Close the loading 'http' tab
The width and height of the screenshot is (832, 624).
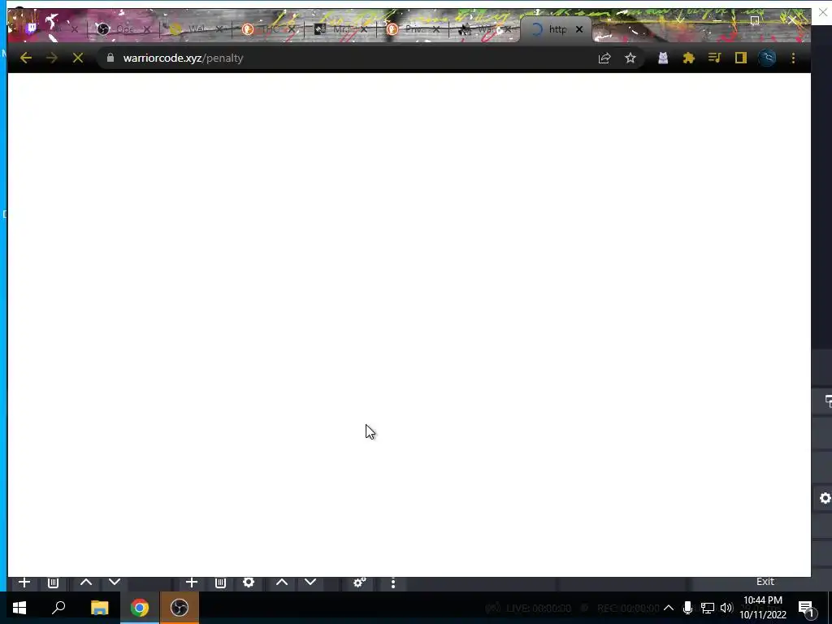point(579,29)
